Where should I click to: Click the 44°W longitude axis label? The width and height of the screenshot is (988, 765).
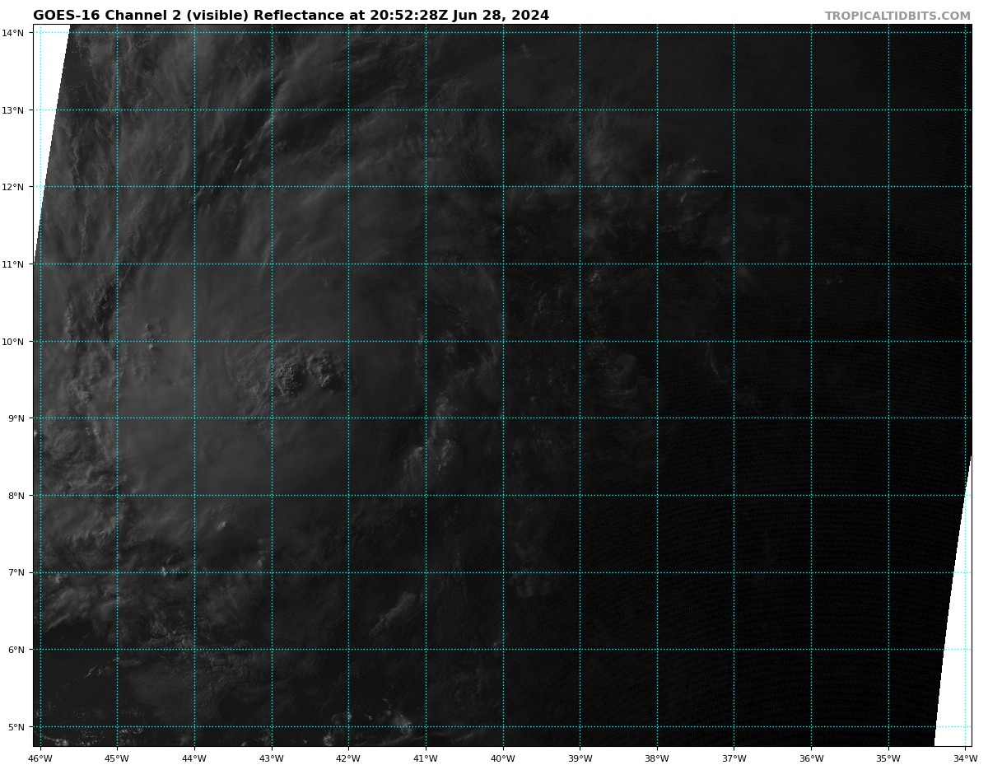(x=194, y=758)
